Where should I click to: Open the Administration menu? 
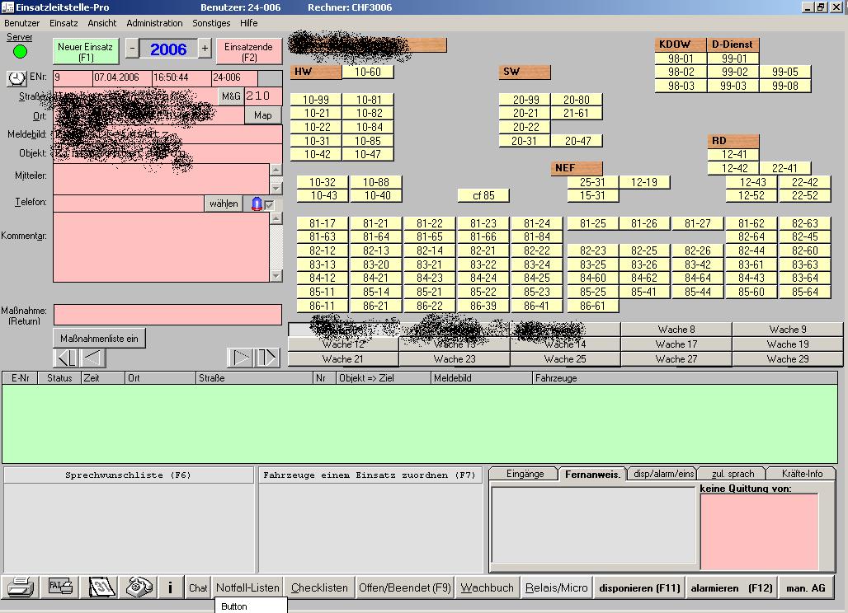(154, 23)
